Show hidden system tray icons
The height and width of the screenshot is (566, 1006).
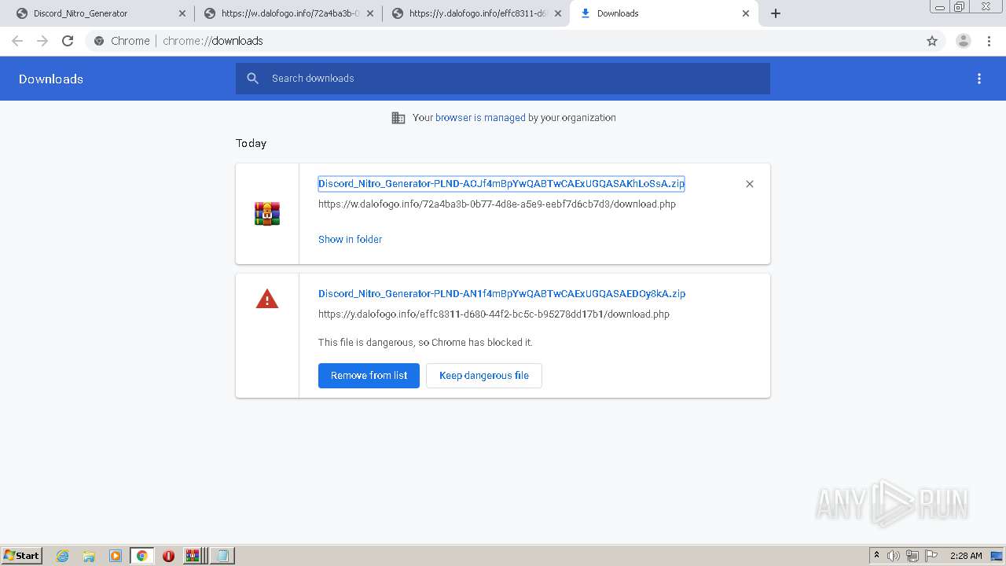(x=876, y=555)
